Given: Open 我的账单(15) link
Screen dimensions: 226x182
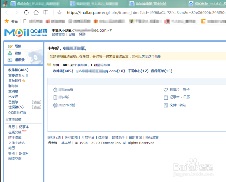Looking at the screenshot, I should (161, 71).
